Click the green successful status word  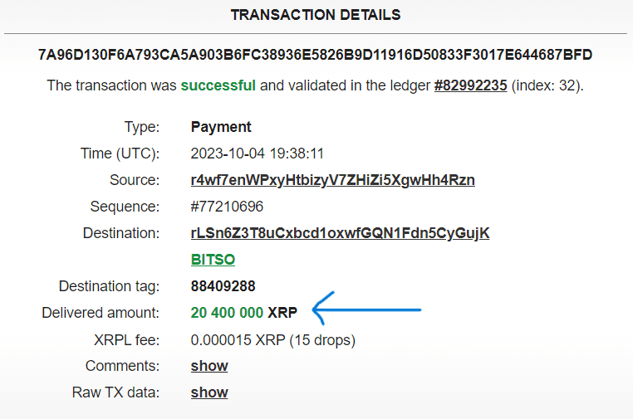coord(218,85)
